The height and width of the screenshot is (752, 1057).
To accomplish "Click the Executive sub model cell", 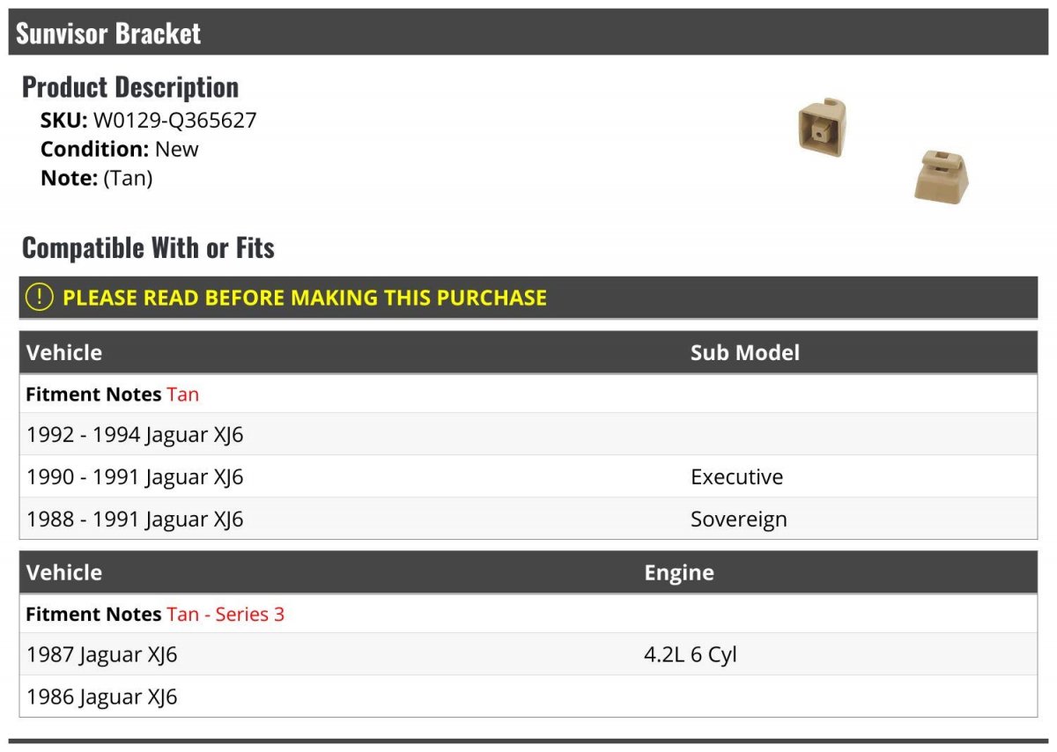I will tap(736, 476).
